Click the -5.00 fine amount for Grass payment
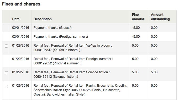The height and width of the screenshot is (100, 179). (136, 28)
